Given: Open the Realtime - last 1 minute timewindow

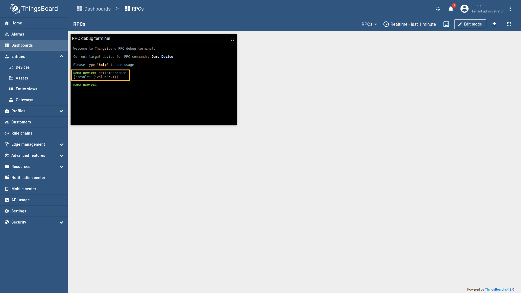Looking at the screenshot, I should (x=409, y=24).
